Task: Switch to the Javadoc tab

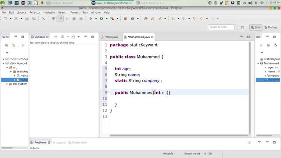Action: click(x=60, y=143)
